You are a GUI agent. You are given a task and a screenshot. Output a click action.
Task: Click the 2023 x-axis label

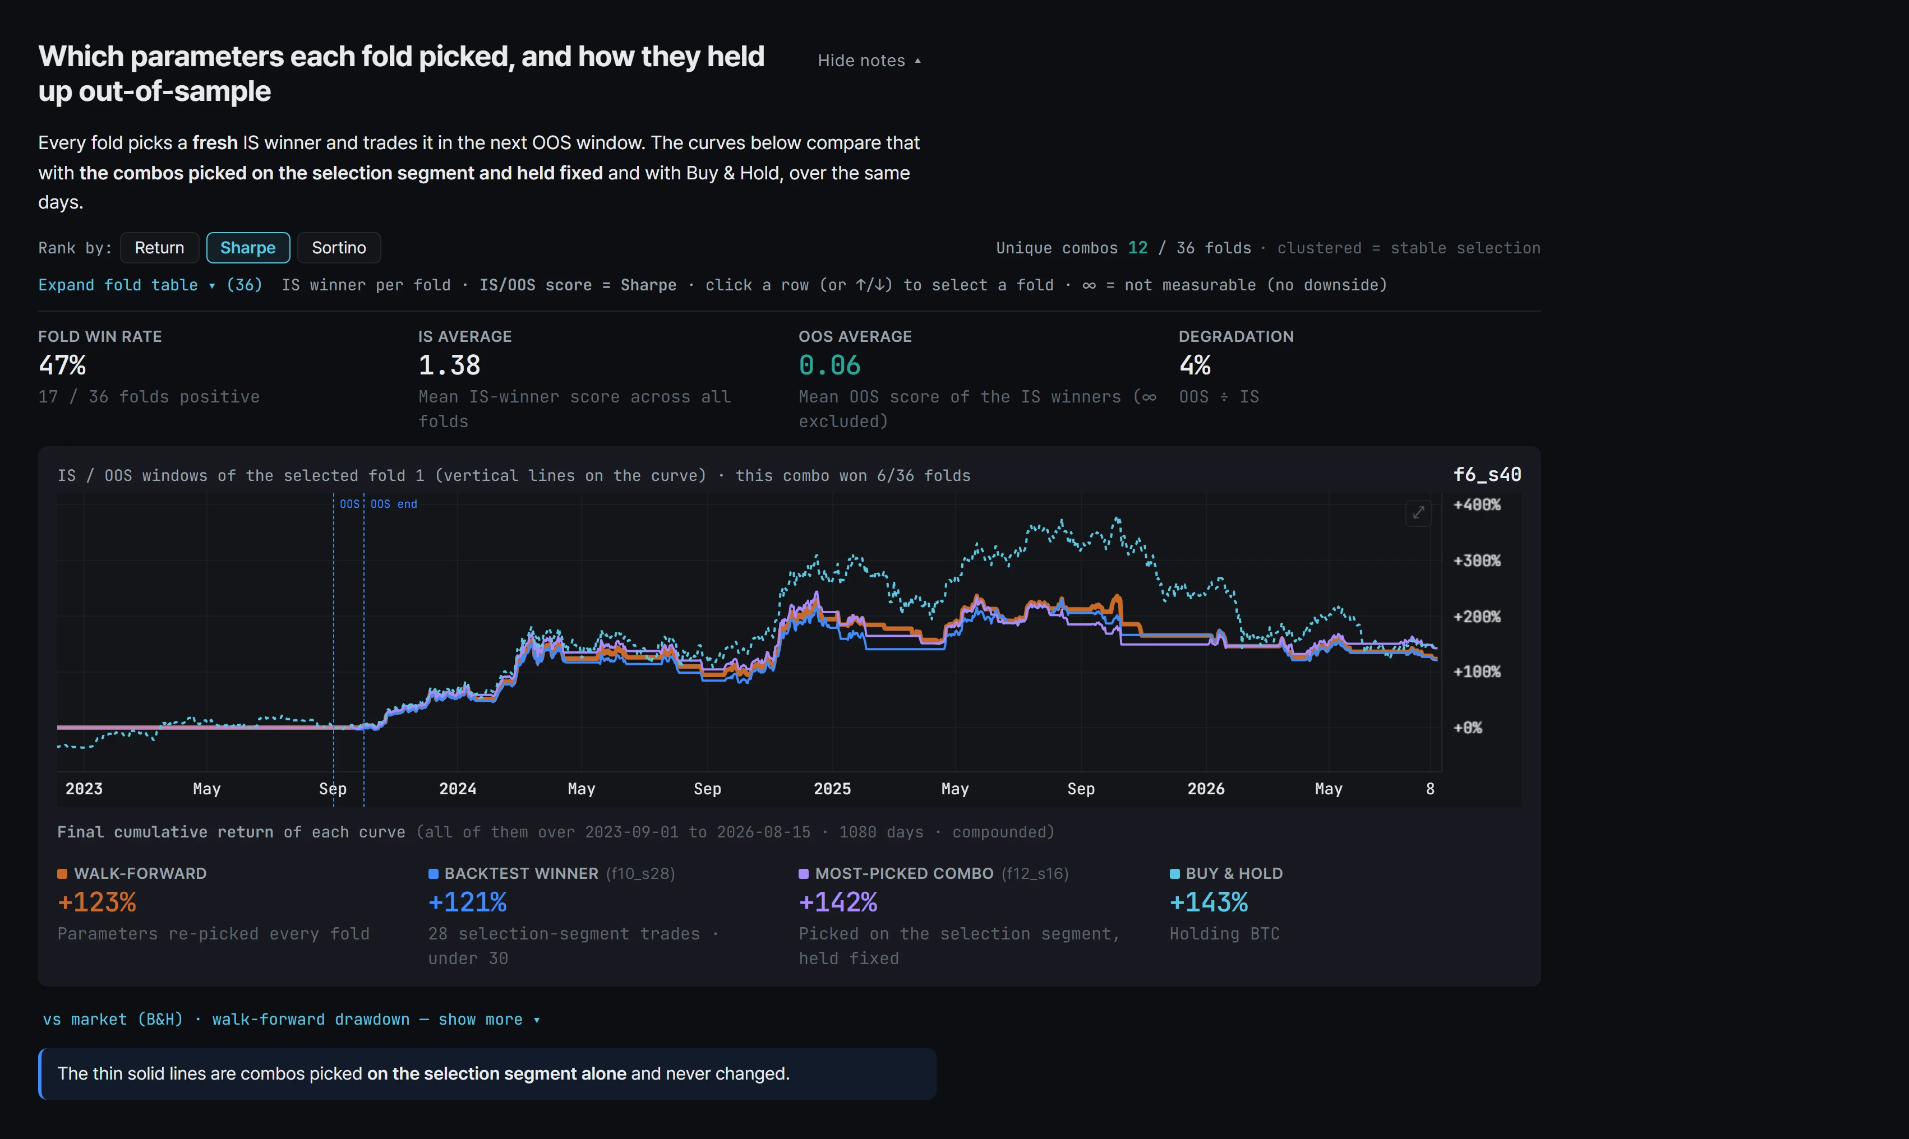tap(84, 789)
